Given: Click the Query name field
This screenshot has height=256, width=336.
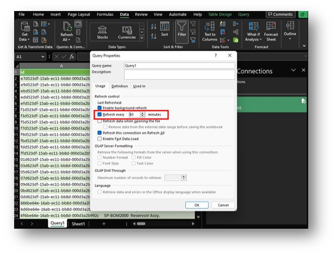Looking at the screenshot, I should [x=179, y=66].
